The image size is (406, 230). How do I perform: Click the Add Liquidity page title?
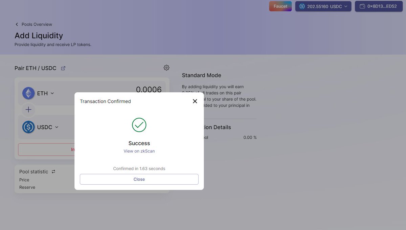point(39,36)
